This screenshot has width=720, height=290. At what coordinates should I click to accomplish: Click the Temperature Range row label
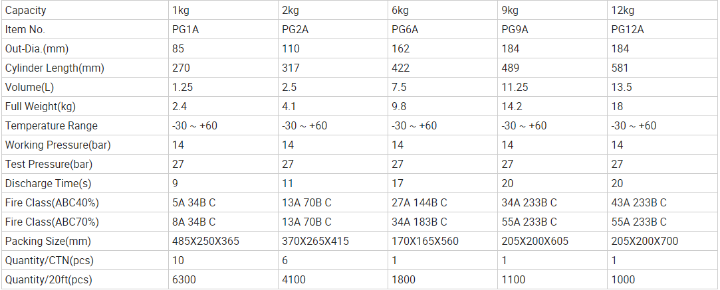51,126
